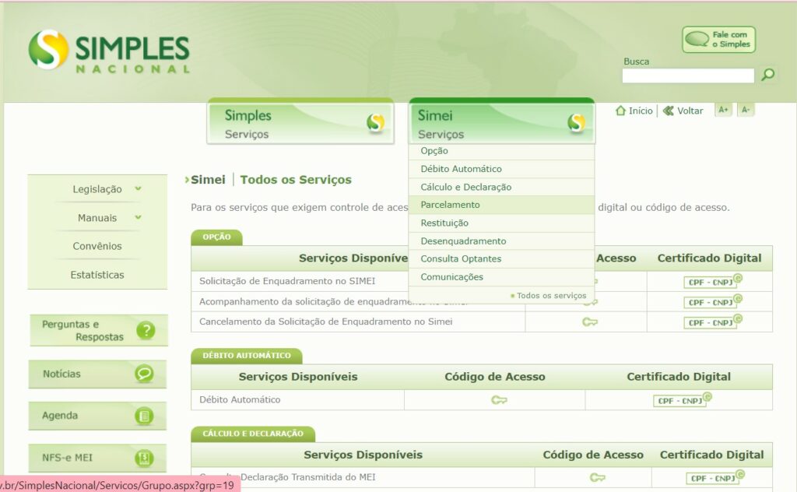Click the Voltar navigation button
The width and height of the screenshot is (797, 492).
tap(684, 110)
